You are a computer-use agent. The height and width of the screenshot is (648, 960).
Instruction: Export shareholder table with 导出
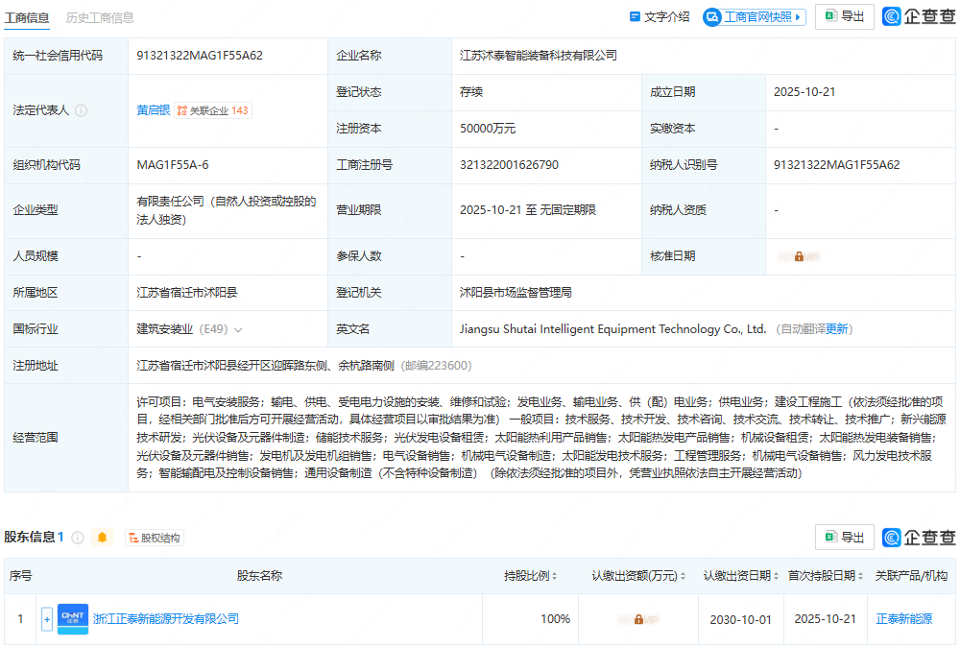[844, 538]
